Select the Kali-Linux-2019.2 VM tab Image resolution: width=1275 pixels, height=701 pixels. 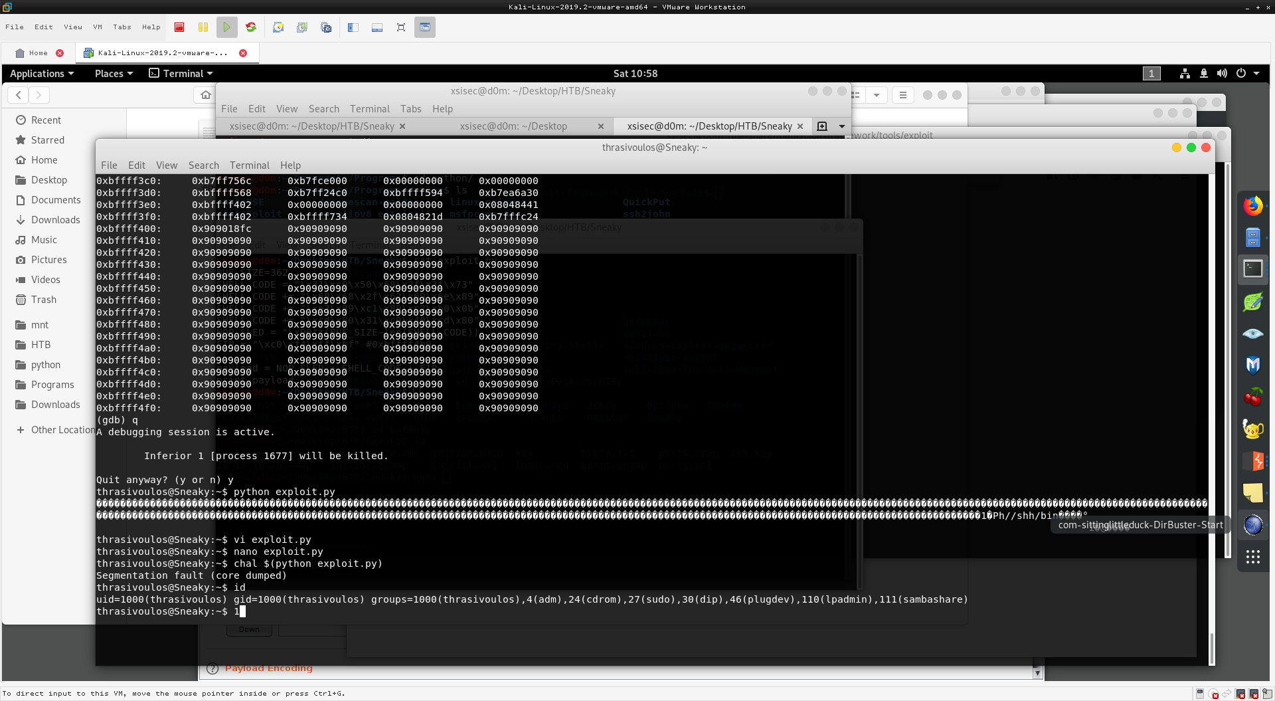coord(163,53)
